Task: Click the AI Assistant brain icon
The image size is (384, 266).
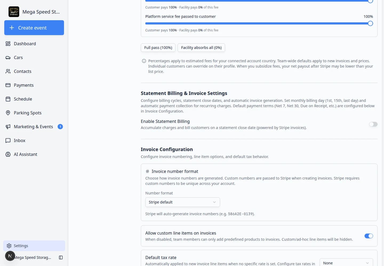Action: click(8, 154)
